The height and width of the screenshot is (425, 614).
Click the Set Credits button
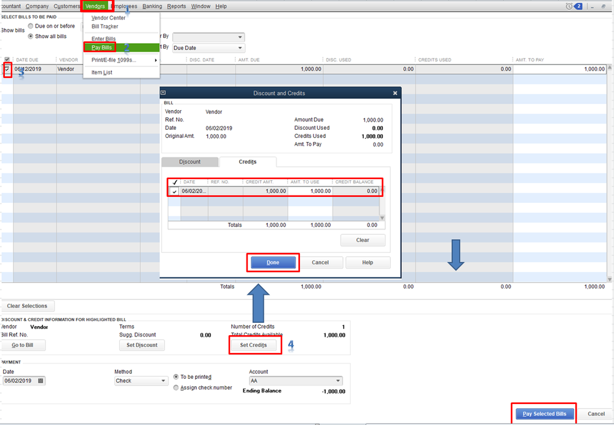(x=253, y=345)
